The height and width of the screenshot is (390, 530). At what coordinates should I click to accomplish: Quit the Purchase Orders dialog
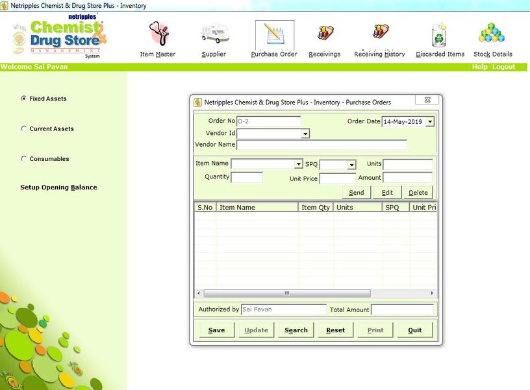(x=415, y=330)
